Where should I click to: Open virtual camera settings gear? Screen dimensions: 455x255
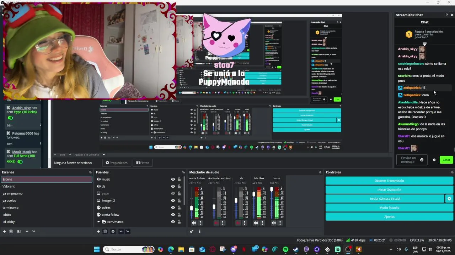click(449, 199)
